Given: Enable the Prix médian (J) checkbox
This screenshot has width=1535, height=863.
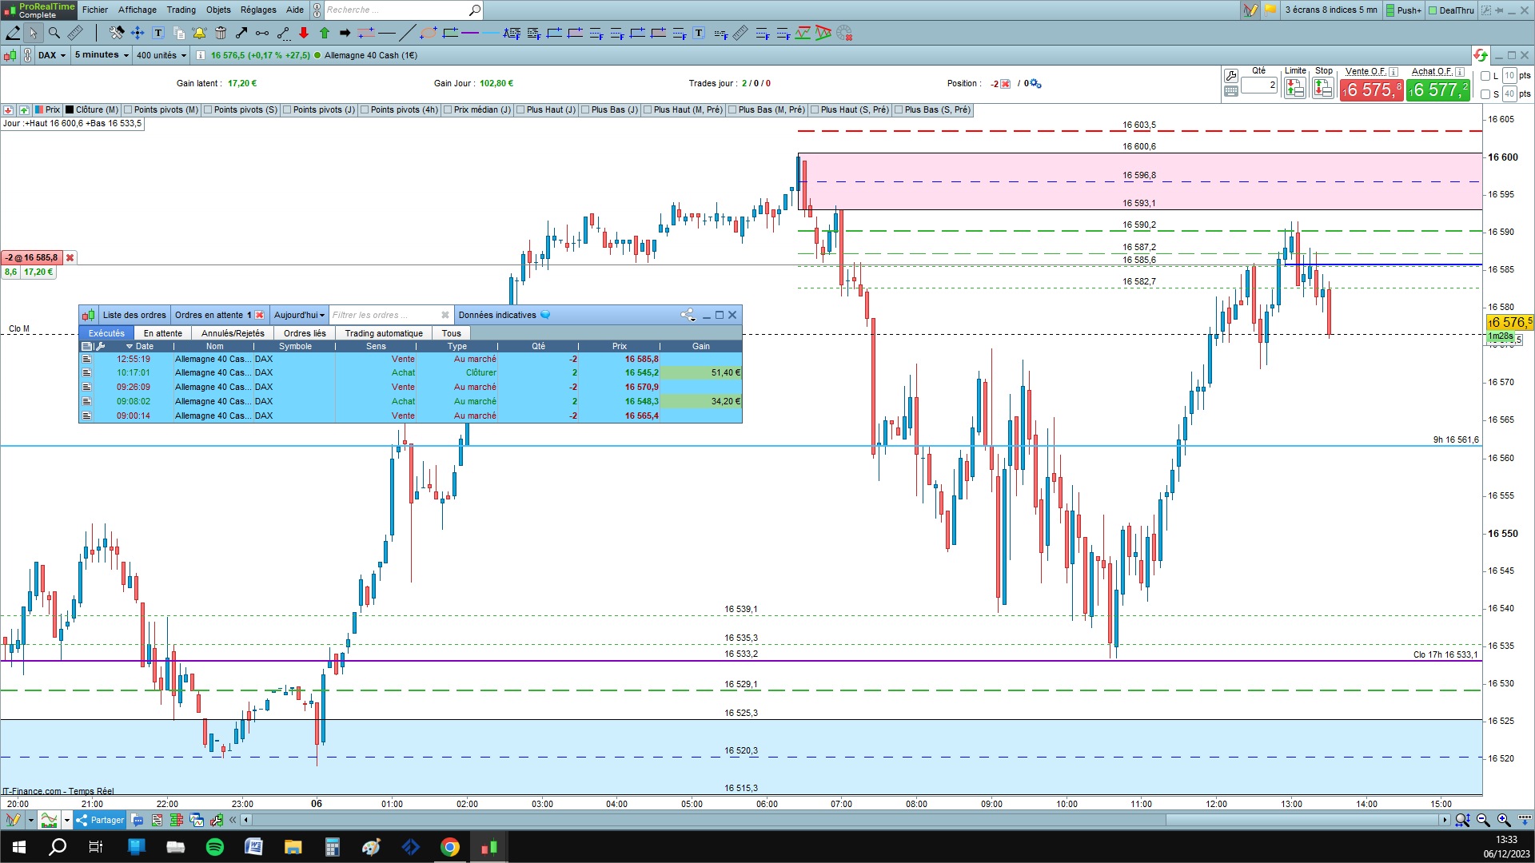Looking at the screenshot, I should pyautogui.click(x=448, y=109).
